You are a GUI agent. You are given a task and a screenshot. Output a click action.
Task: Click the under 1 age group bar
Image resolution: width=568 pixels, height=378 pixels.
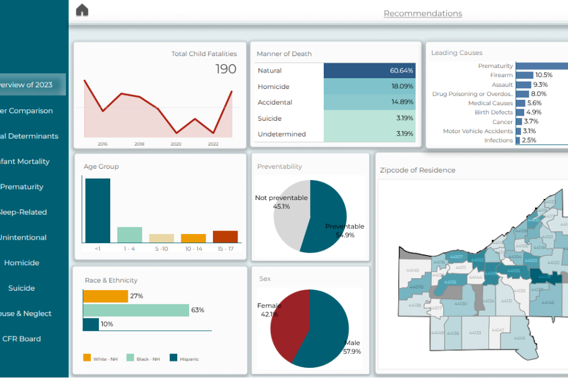click(x=98, y=210)
